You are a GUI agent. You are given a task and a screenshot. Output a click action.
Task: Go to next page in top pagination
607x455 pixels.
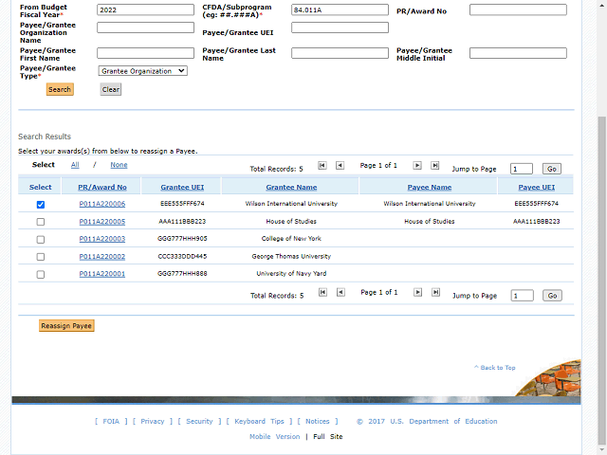point(417,165)
